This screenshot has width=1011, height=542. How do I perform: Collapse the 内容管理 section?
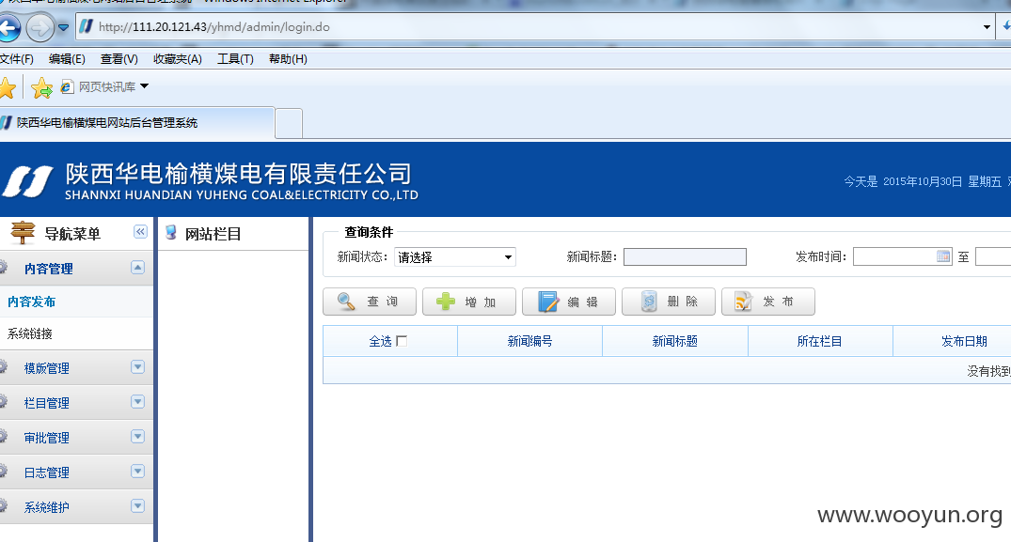(x=138, y=268)
